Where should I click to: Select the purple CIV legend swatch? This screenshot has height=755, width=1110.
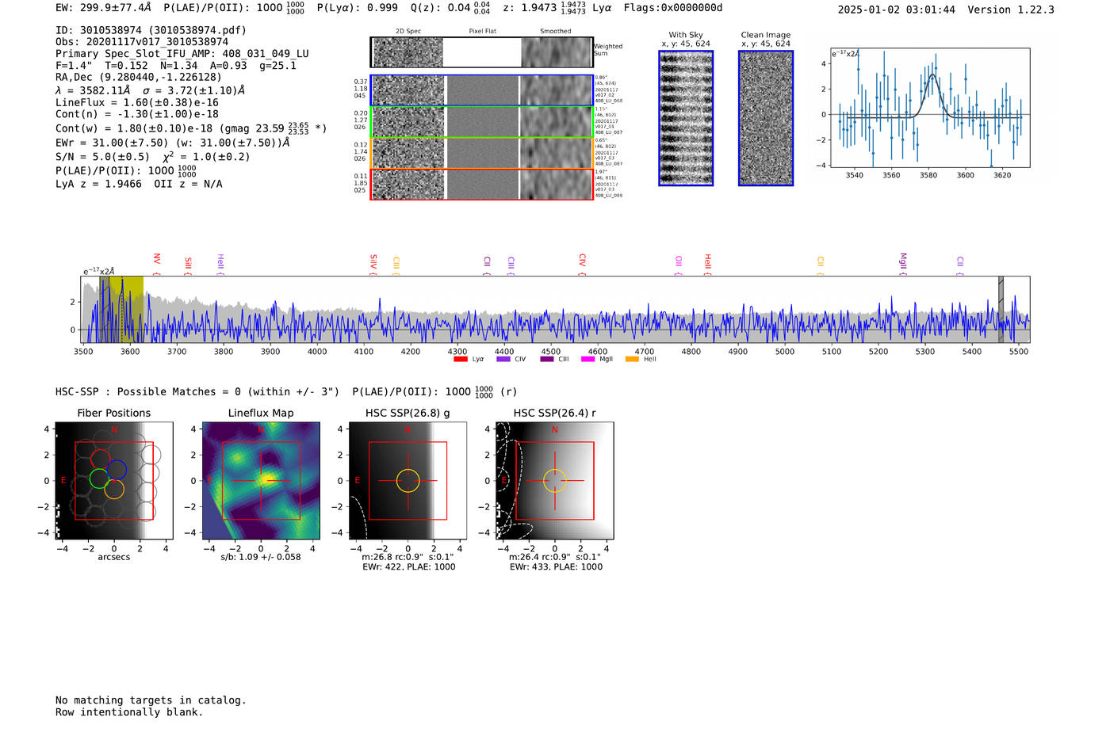(x=503, y=359)
